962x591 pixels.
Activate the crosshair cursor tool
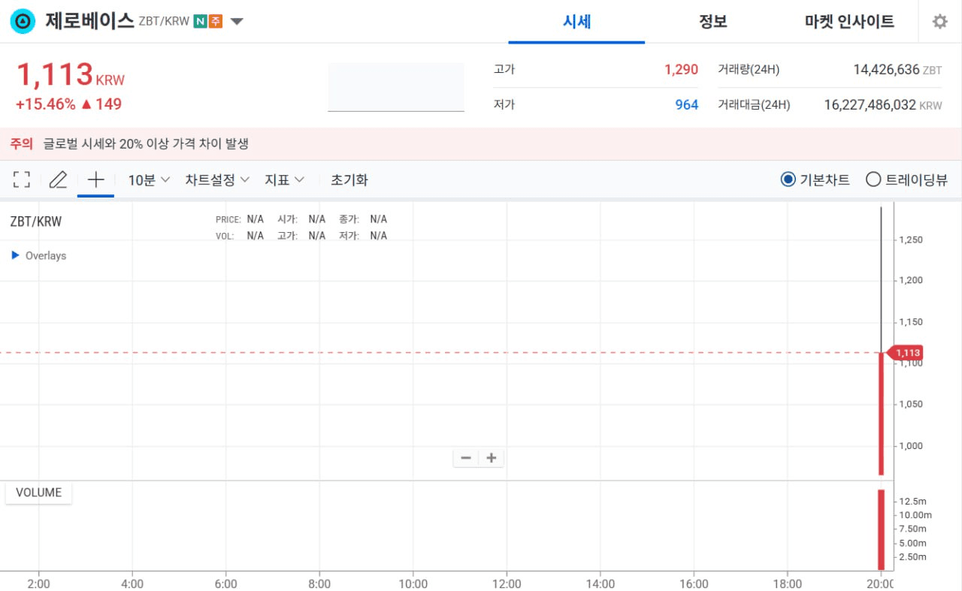pos(95,179)
